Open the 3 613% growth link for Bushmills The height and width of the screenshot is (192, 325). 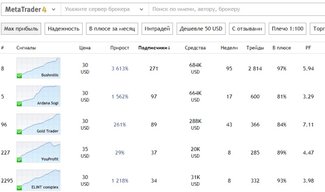(x=120, y=69)
